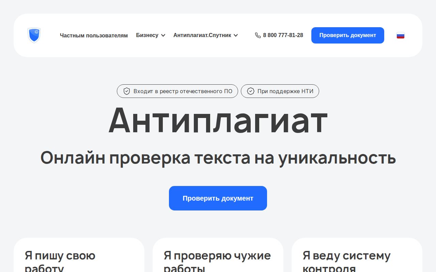This screenshot has width=436, height=272.
Task: Click the header Проверить документ button
Action: pos(348,35)
